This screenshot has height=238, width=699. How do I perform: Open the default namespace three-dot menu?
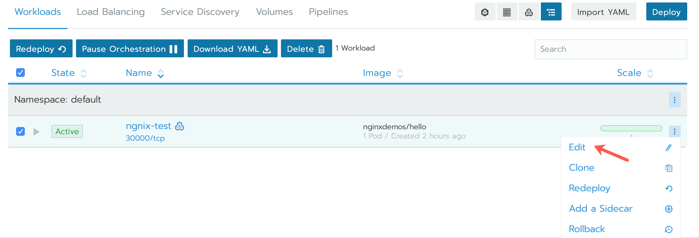(x=674, y=100)
